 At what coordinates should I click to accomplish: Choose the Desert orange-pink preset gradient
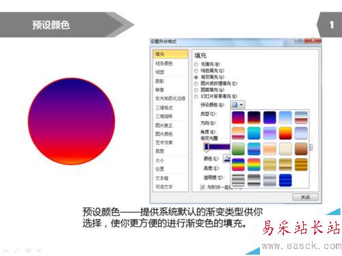pos(238,133)
